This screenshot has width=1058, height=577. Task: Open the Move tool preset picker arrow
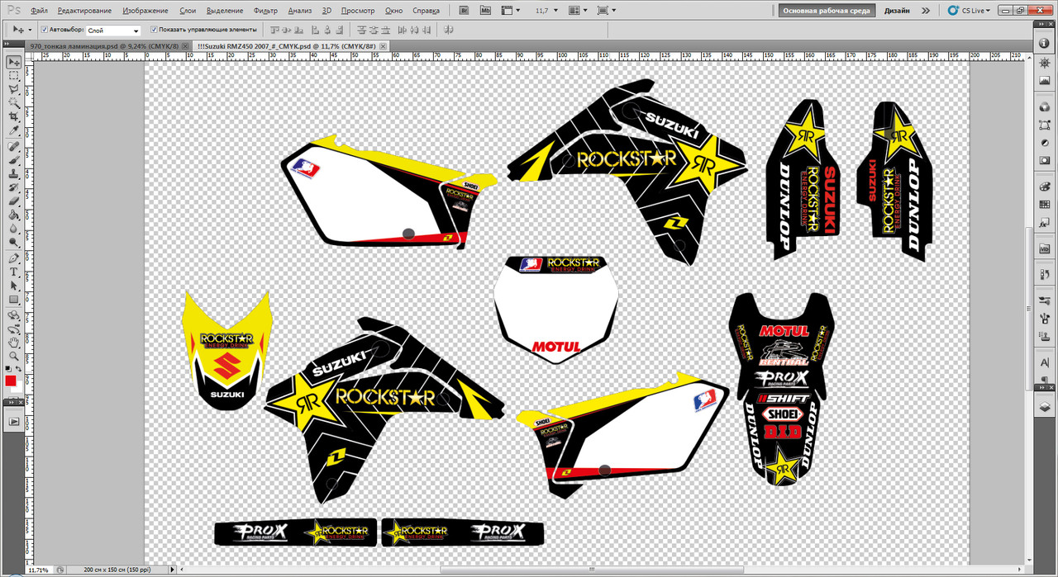point(31,30)
